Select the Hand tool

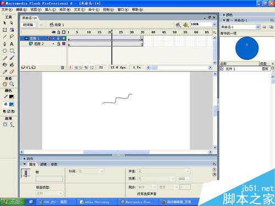coord(5,84)
